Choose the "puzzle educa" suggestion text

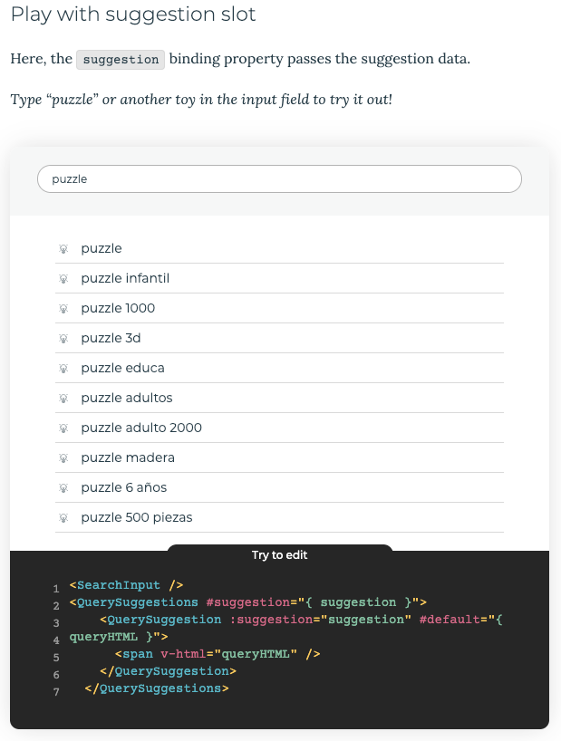[x=123, y=368]
